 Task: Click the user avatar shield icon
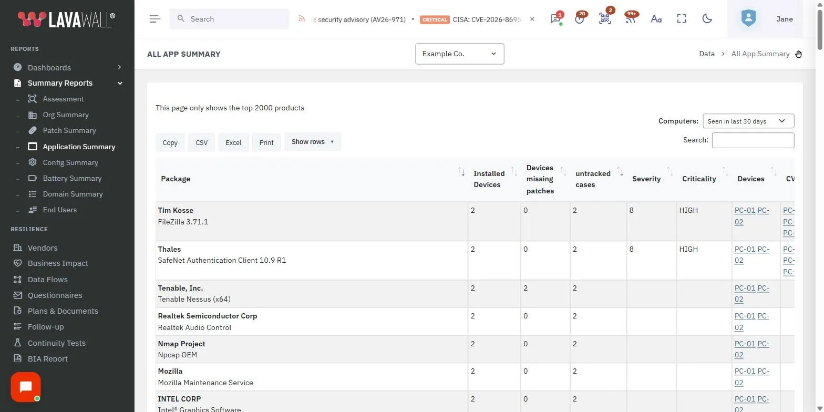[748, 18]
